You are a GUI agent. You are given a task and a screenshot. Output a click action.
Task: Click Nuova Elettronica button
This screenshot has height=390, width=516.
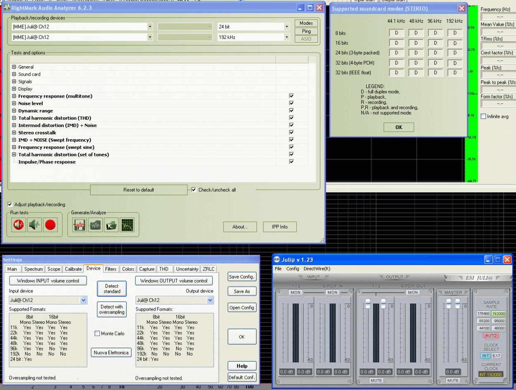point(111,352)
